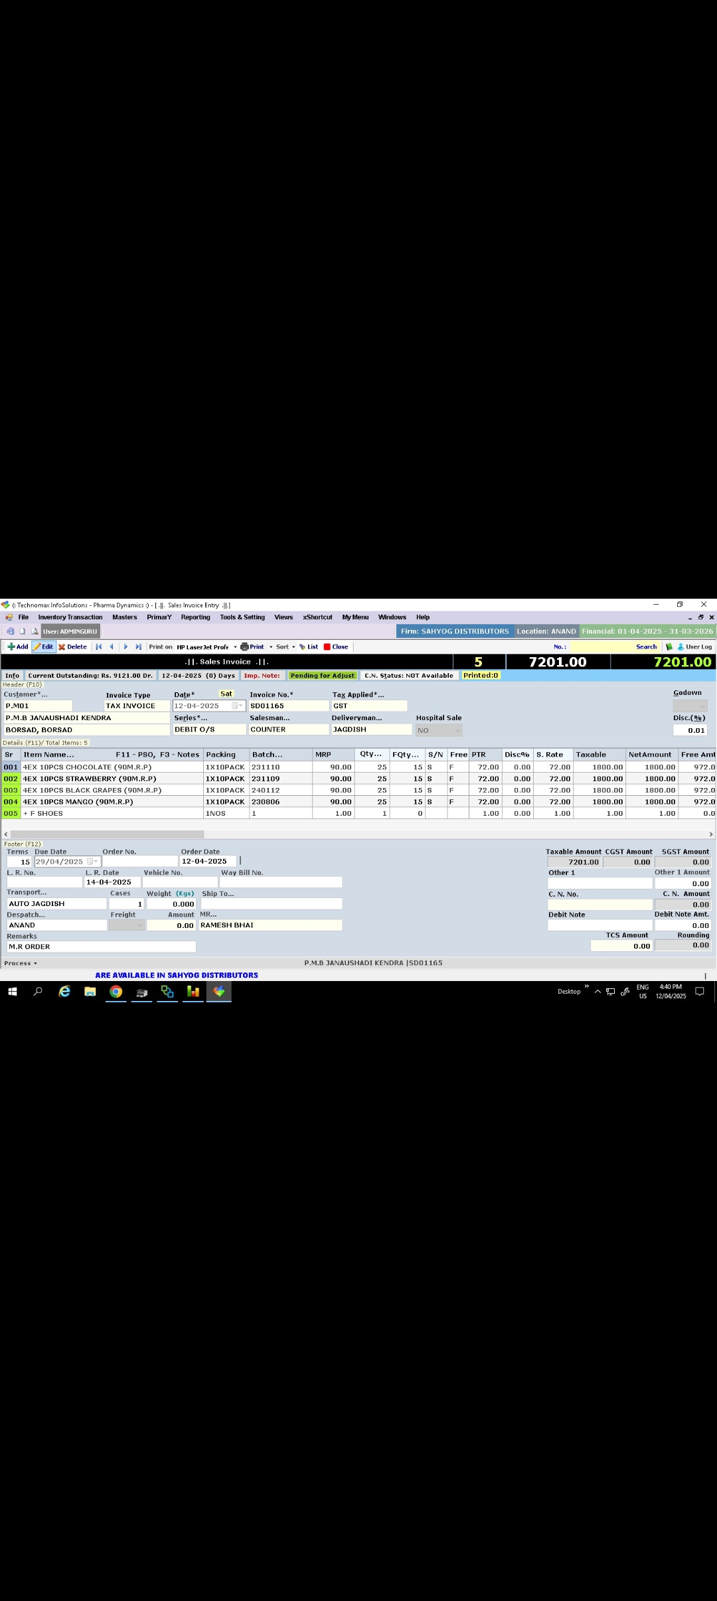
Task: Jump to the last record arrow
Action: 138,647
